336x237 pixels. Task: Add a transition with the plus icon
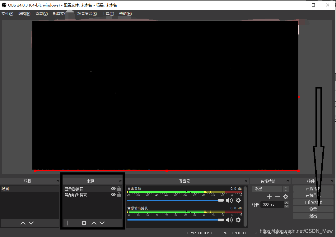(269, 197)
